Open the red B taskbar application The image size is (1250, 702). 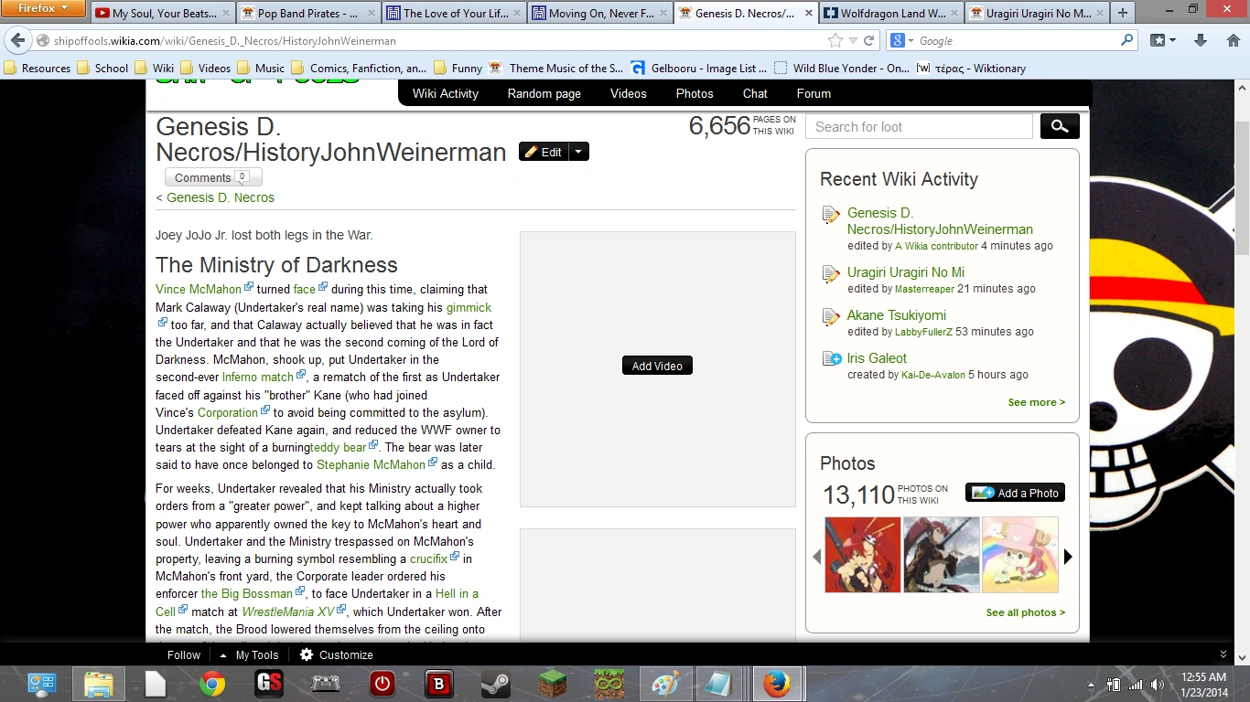pyautogui.click(x=438, y=684)
